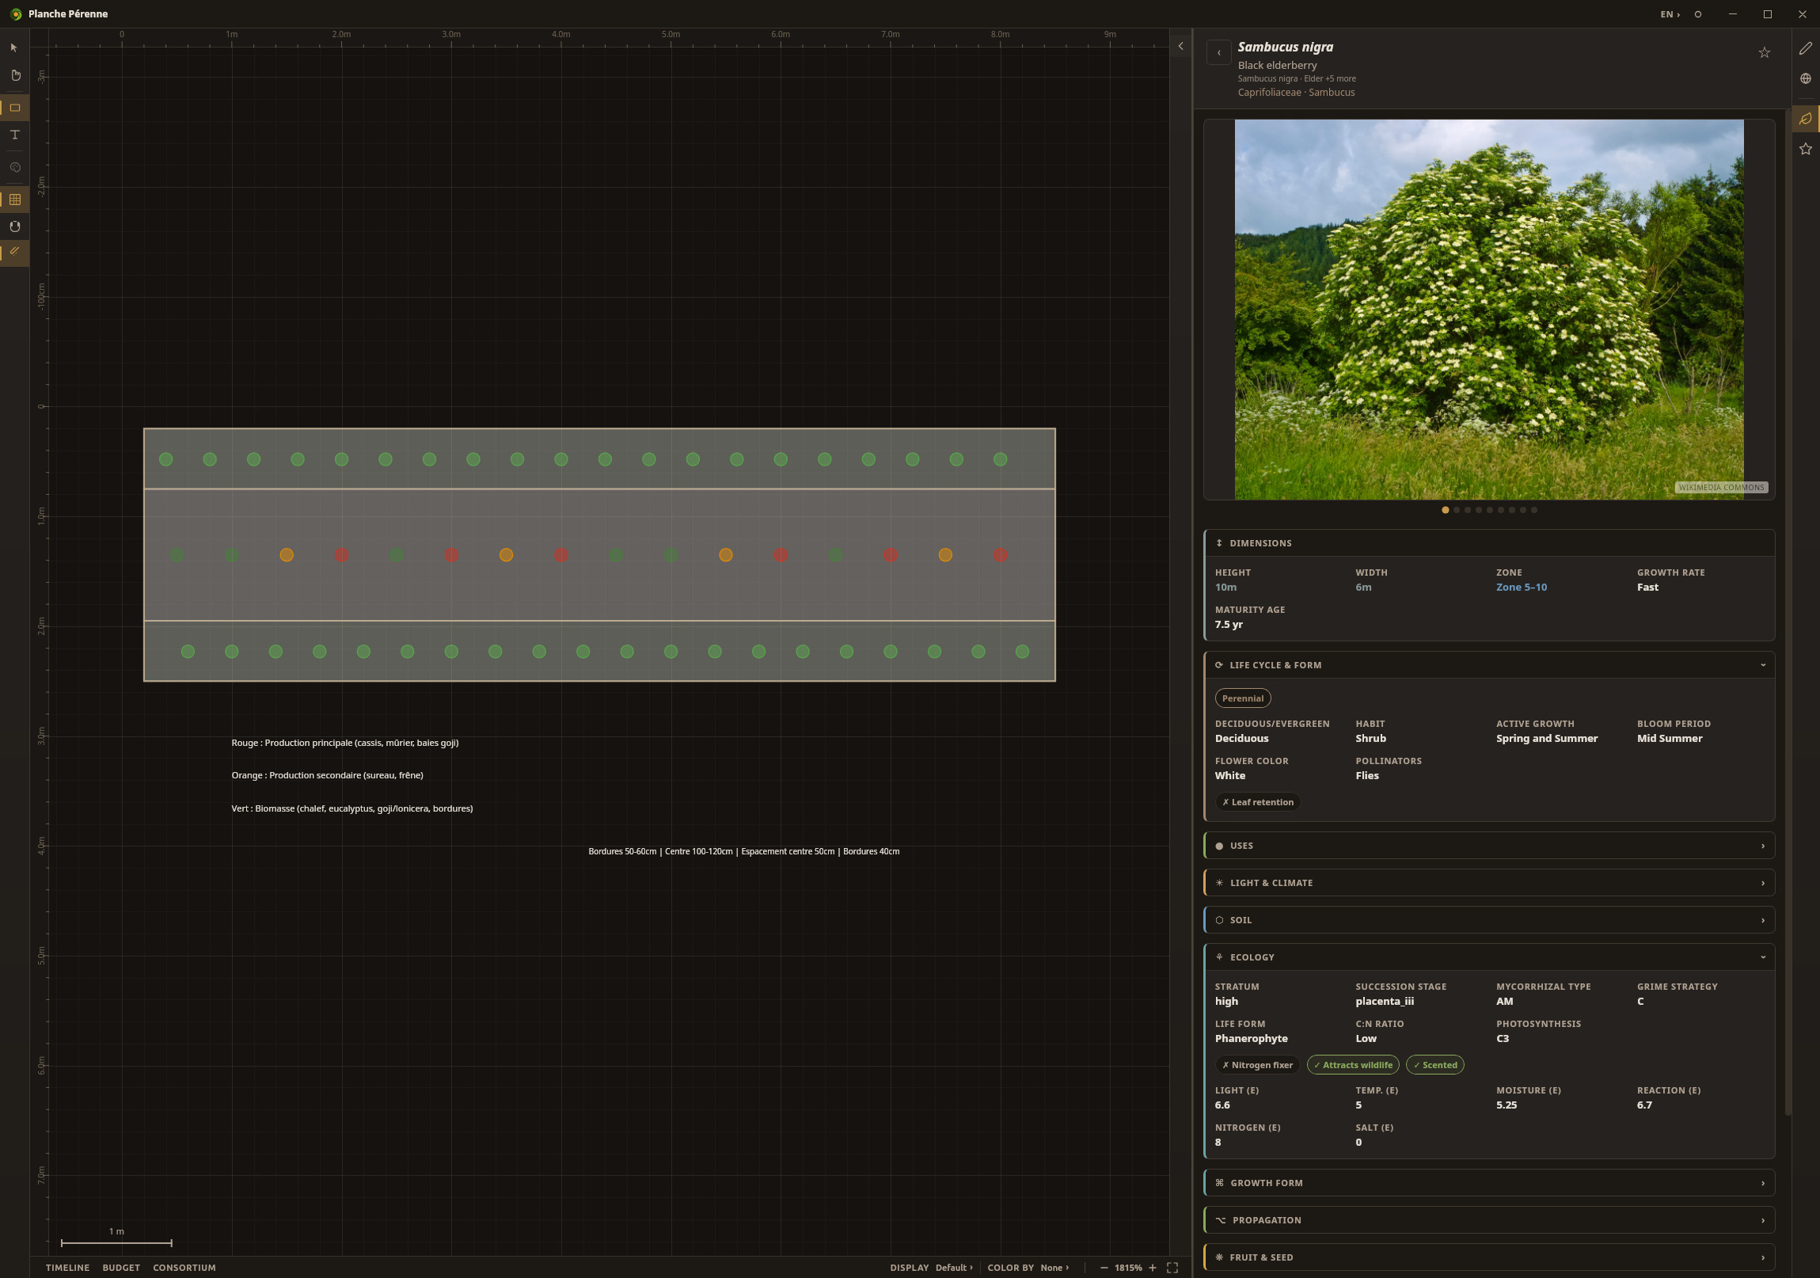Open the Budget tab
Viewport: 1820px width, 1278px height.
click(121, 1268)
